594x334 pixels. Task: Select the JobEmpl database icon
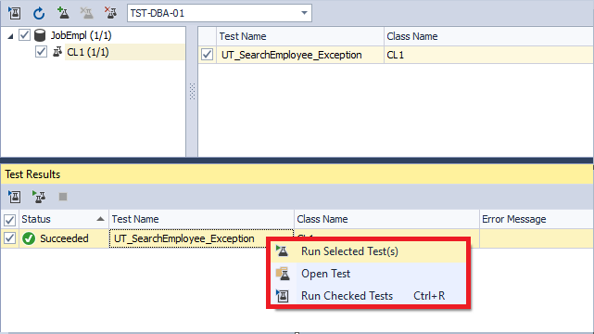pos(40,35)
